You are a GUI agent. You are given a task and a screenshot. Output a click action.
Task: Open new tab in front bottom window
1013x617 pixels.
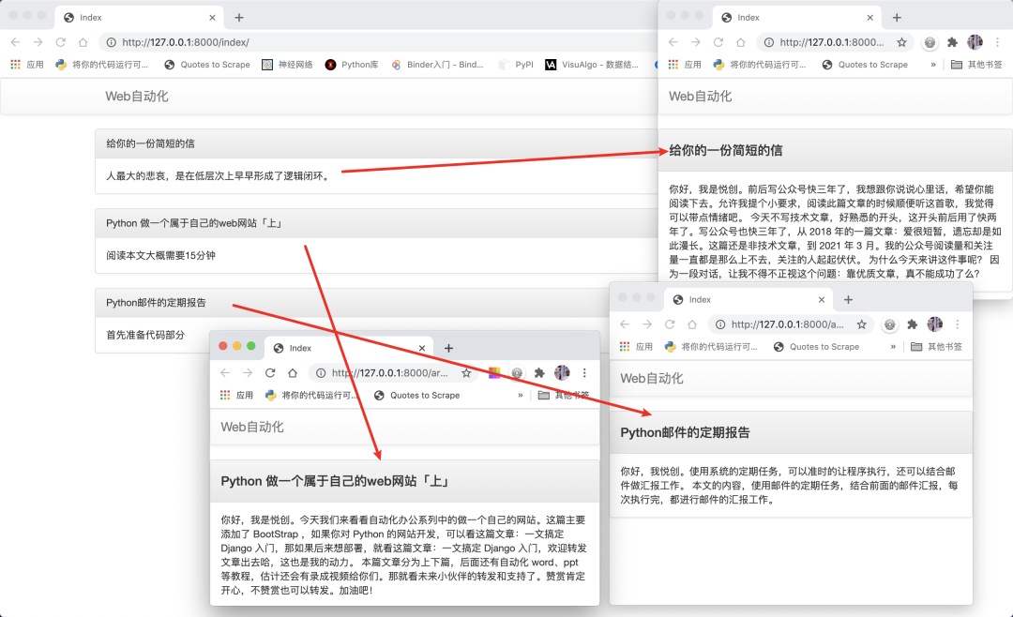click(x=448, y=348)
